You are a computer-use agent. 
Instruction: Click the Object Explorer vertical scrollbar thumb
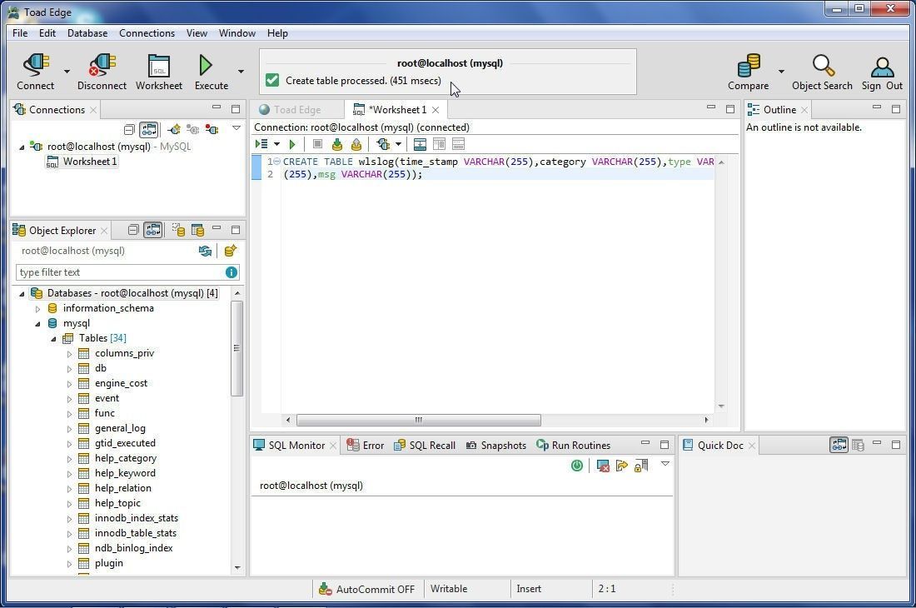[x=236, y=349]
